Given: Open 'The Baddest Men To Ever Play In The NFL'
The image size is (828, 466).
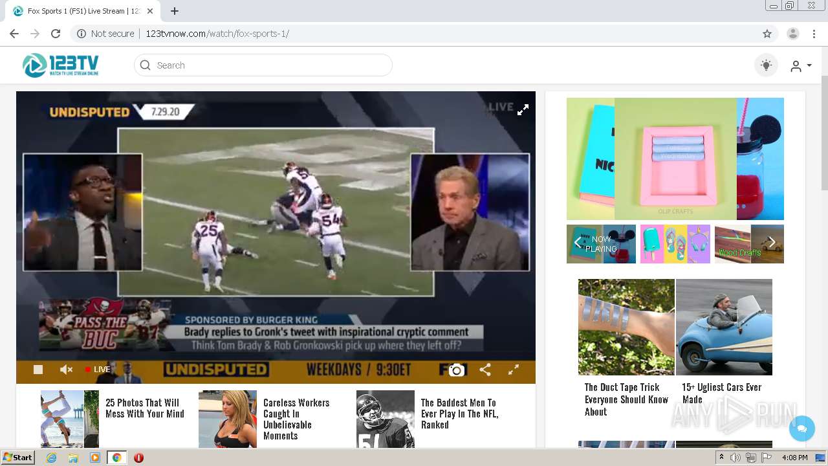Looking at the screenshot, I should point(459,414).
